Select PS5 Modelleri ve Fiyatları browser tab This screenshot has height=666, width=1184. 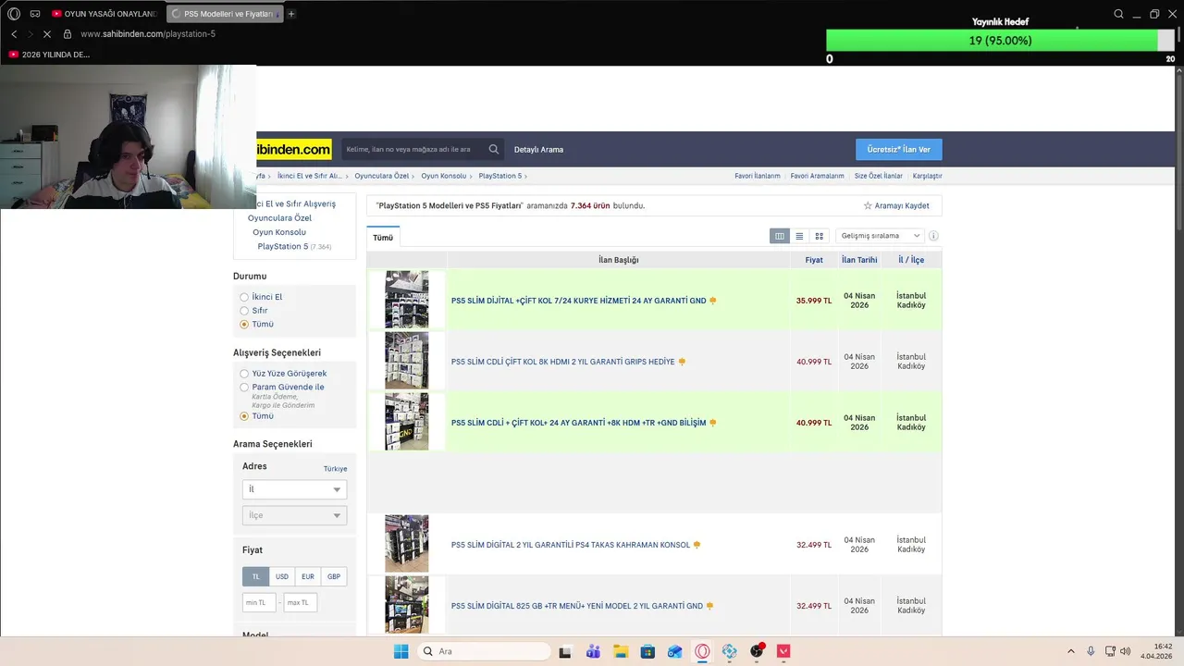[x=223, y=14]
